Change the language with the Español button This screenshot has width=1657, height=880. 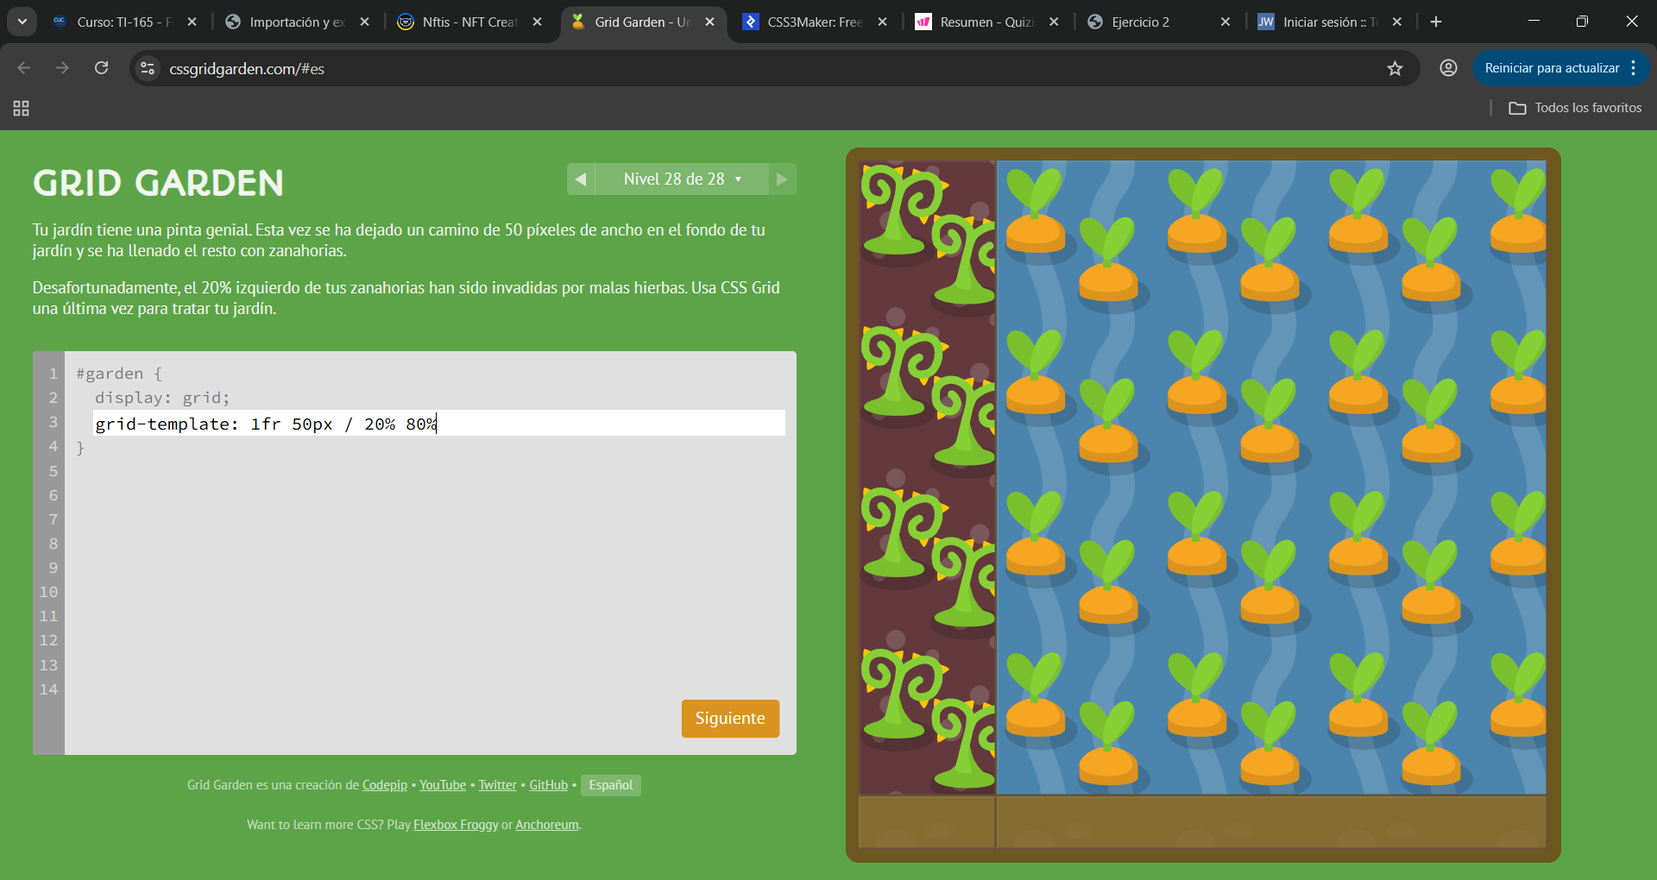[610, 785]
